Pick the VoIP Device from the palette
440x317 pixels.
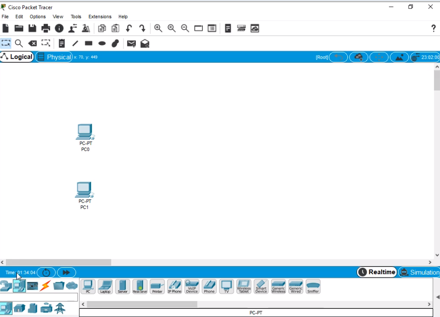(192, 287)
